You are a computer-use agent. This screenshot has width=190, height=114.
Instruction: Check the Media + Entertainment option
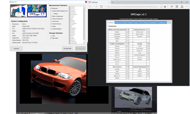tap(51, 16)
